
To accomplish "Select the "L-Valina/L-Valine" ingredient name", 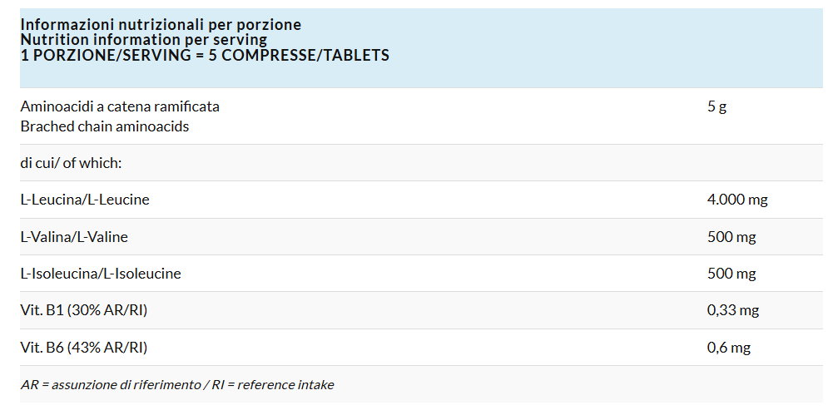I will point(74,237).
